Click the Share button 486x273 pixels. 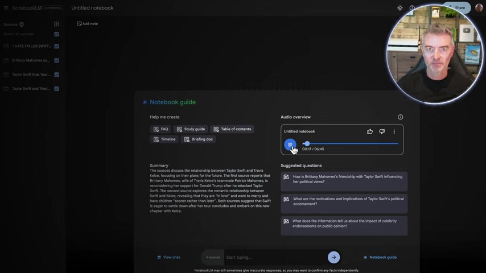tap(456, 7)
